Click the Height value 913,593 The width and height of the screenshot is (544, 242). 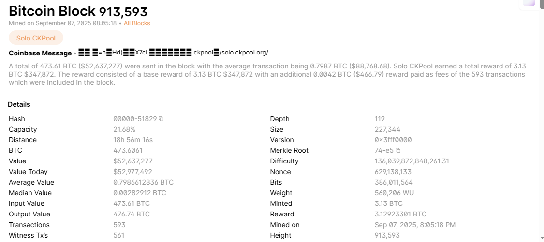click(x=387, y=235)
